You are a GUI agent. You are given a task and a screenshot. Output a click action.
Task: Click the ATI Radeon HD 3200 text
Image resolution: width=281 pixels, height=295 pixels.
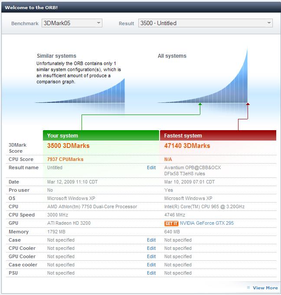click(69, 223)
